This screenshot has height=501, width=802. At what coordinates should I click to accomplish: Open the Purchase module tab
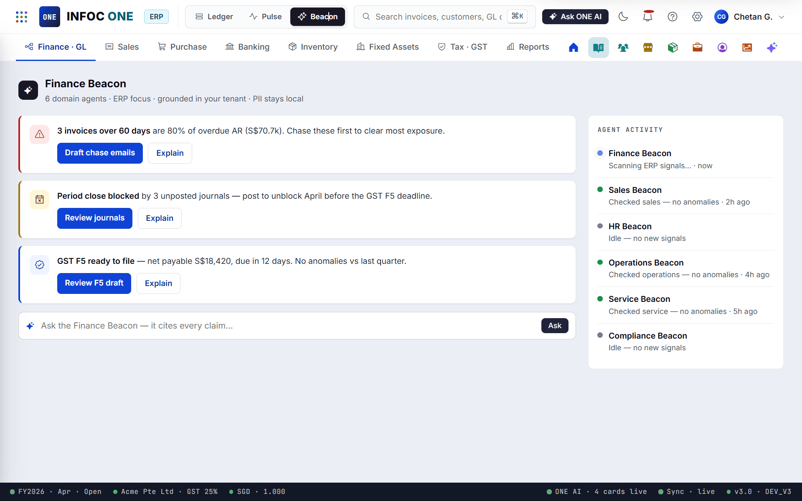point(182,47)
